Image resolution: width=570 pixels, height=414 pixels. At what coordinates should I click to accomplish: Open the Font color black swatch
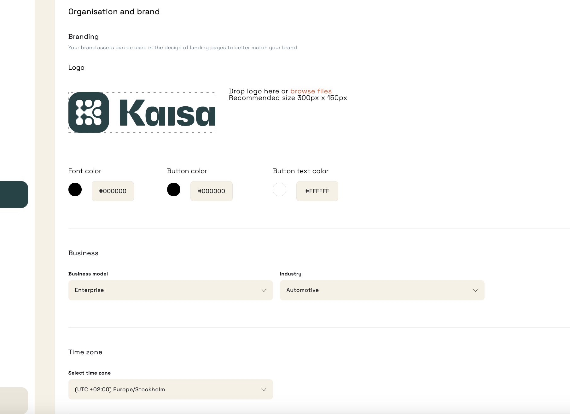[75, 190]
